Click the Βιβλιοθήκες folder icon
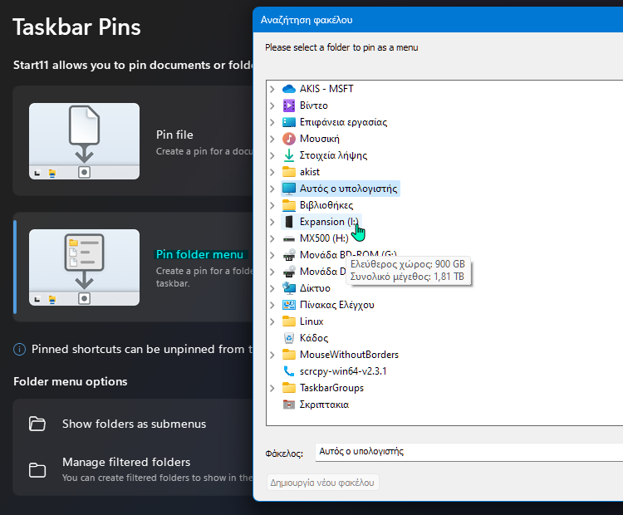 [x=289, y=205]
